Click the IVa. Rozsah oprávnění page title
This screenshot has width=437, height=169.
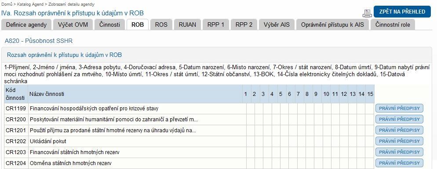coord(73,13)
